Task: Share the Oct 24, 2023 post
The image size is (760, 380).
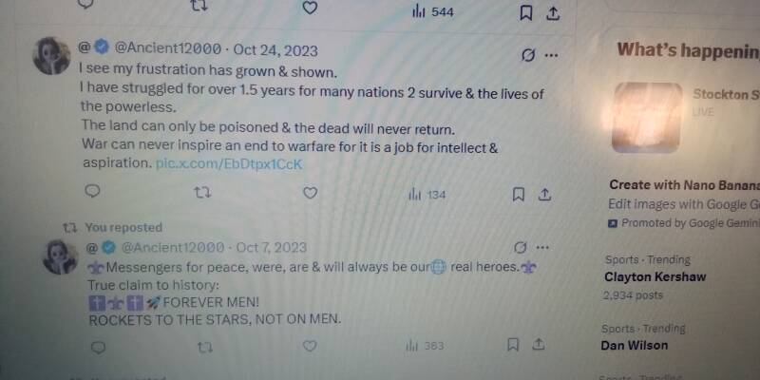Action: 544,195
